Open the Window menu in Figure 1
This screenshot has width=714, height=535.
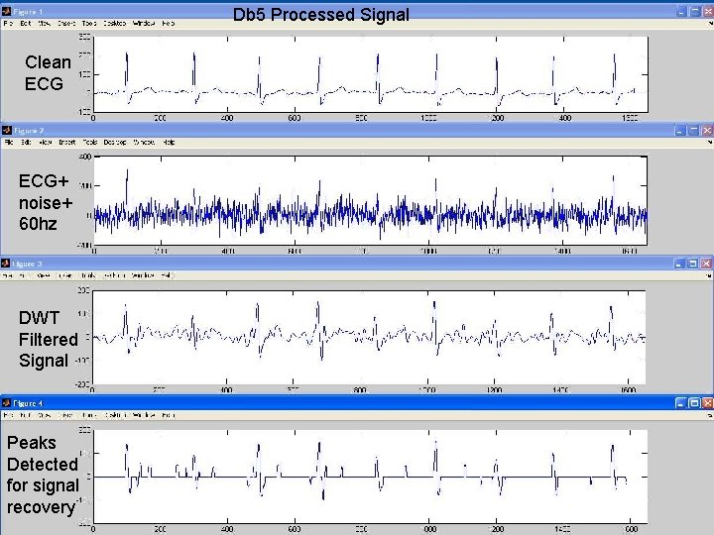coord(144,23)
